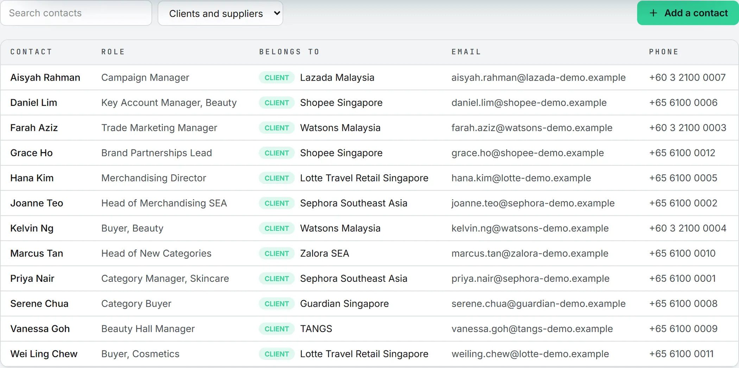Open contact Vanessa Goh
This screenshot has height=368, width=739.
tap(40, 329)
